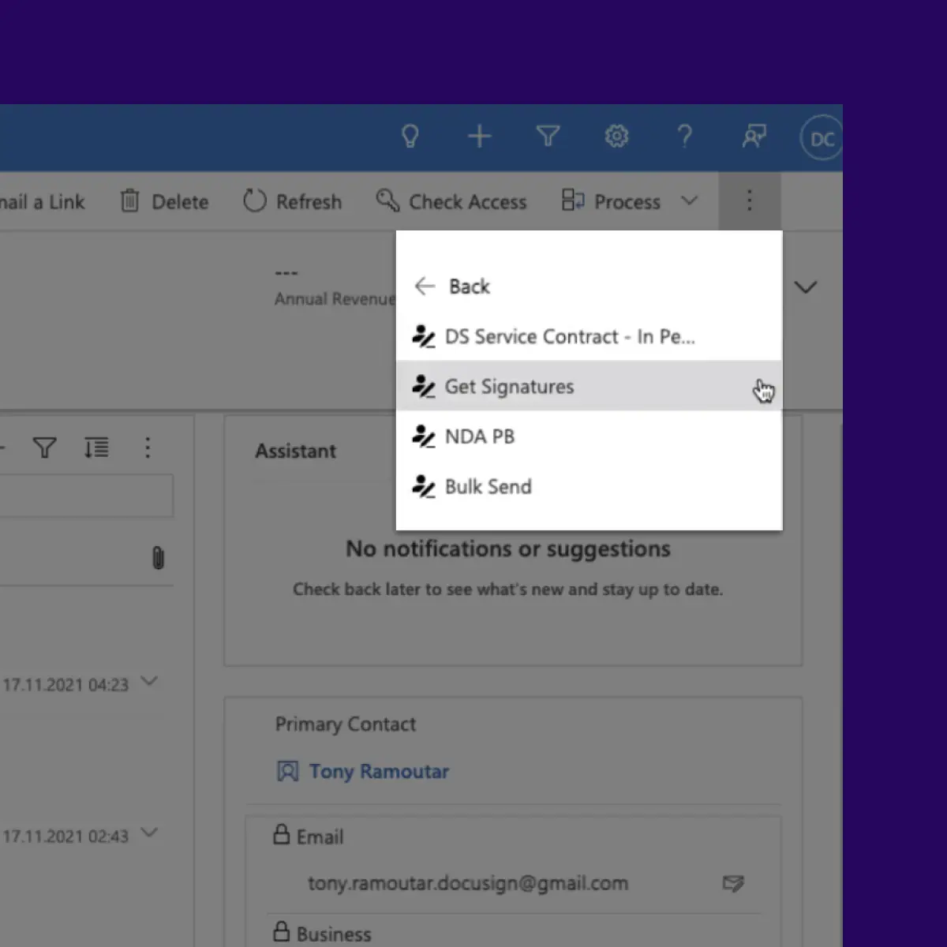The width and height of the screenshot is (947, 947).
Task: Click Refresh in the command bar
Action: click(x=292, y=201)
